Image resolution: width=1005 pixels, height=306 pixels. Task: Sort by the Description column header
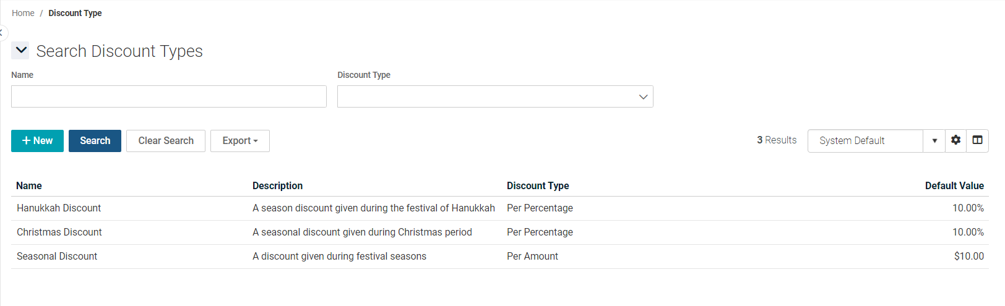277,185
